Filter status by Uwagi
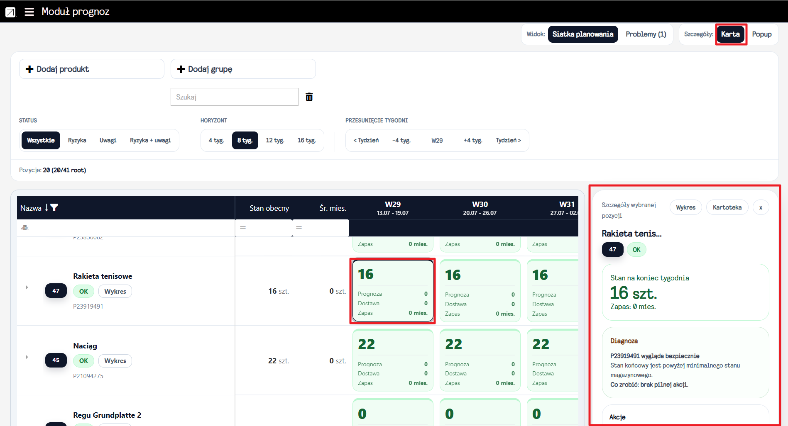The width and height of the screenshot is (788, 426). (x=108, y=140)
